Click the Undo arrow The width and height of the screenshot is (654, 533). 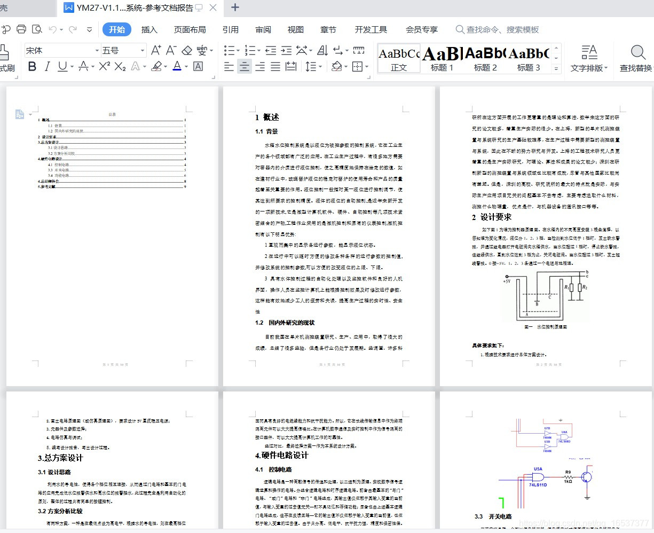tap(53, 29)
